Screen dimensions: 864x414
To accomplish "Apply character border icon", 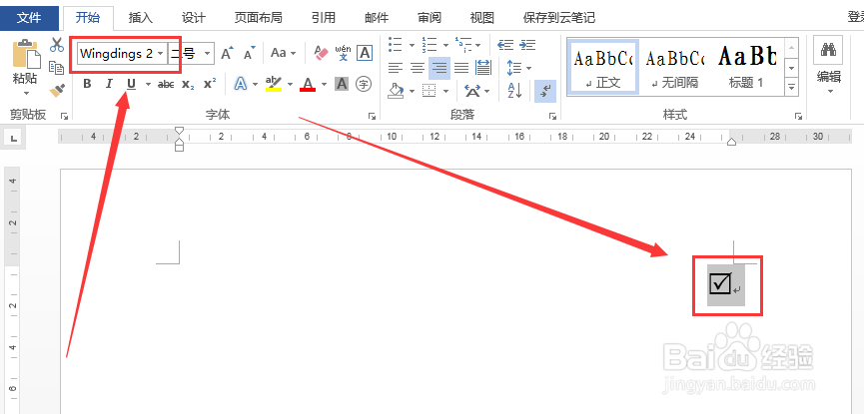I will [365, 54].
